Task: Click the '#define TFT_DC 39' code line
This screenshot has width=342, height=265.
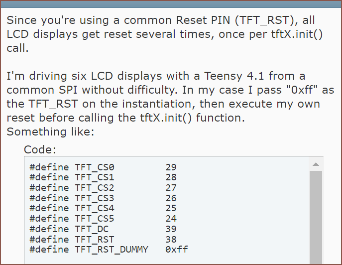Action: pos(103,229)
